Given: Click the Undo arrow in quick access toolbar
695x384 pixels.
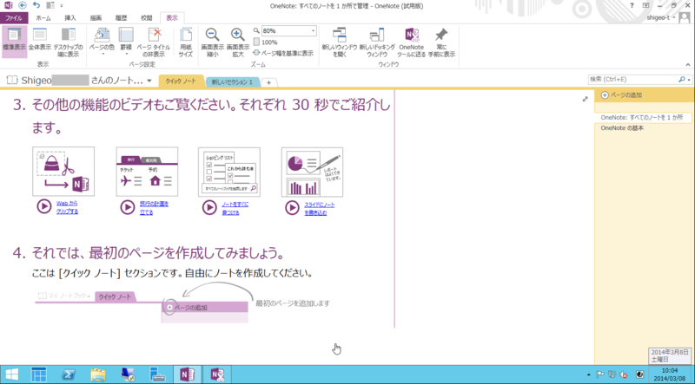Looking at the screenshot, I should tap(36, 5).
